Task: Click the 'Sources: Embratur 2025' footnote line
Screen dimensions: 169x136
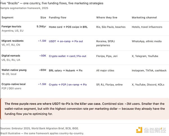Action: click(39, 128)
